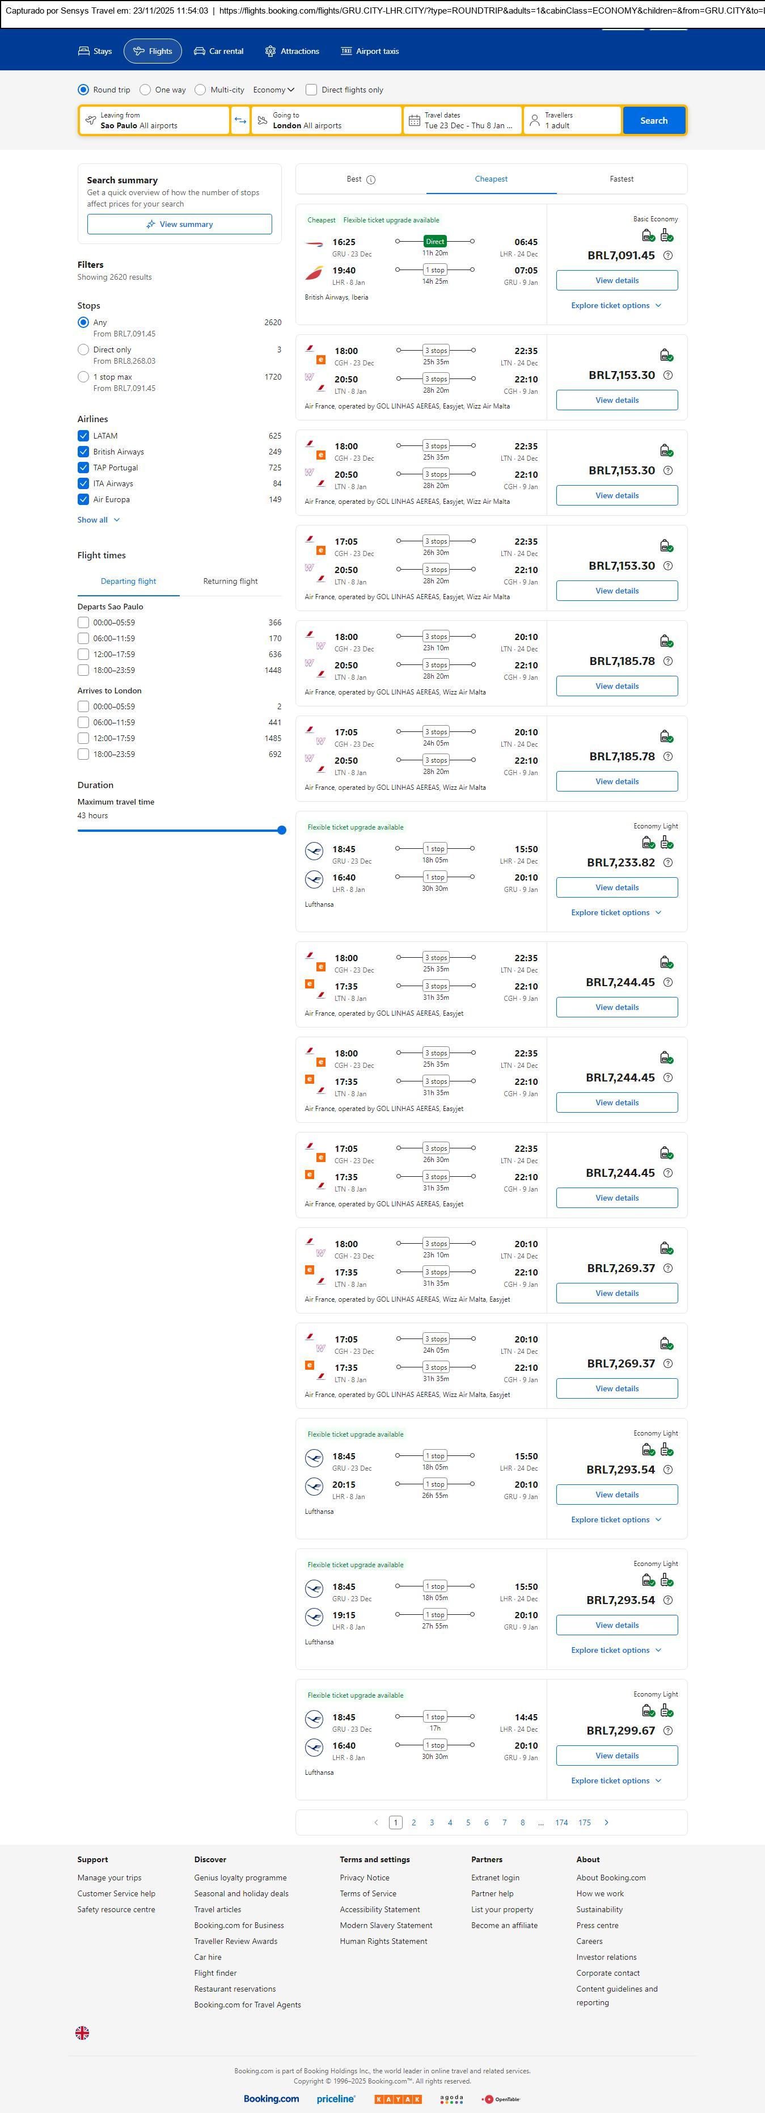This screenshot has height=2113, width=765.
Task: Open Attractions via its icon in the navigation bar
Action: (x=271, y=51)
